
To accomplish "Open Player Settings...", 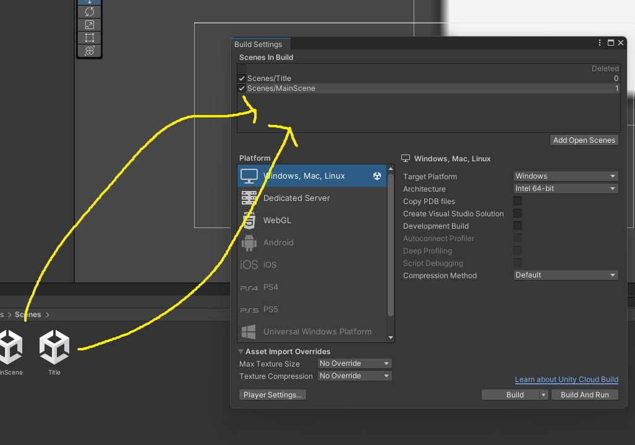I will (x=273, y=395).
